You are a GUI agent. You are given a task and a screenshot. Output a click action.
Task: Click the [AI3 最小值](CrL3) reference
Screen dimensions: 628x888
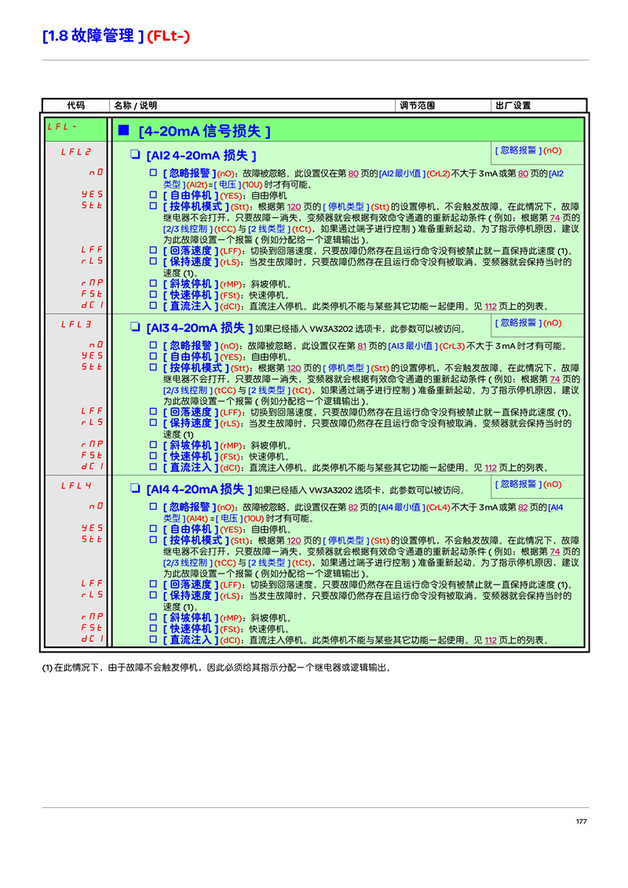(427, 346)
